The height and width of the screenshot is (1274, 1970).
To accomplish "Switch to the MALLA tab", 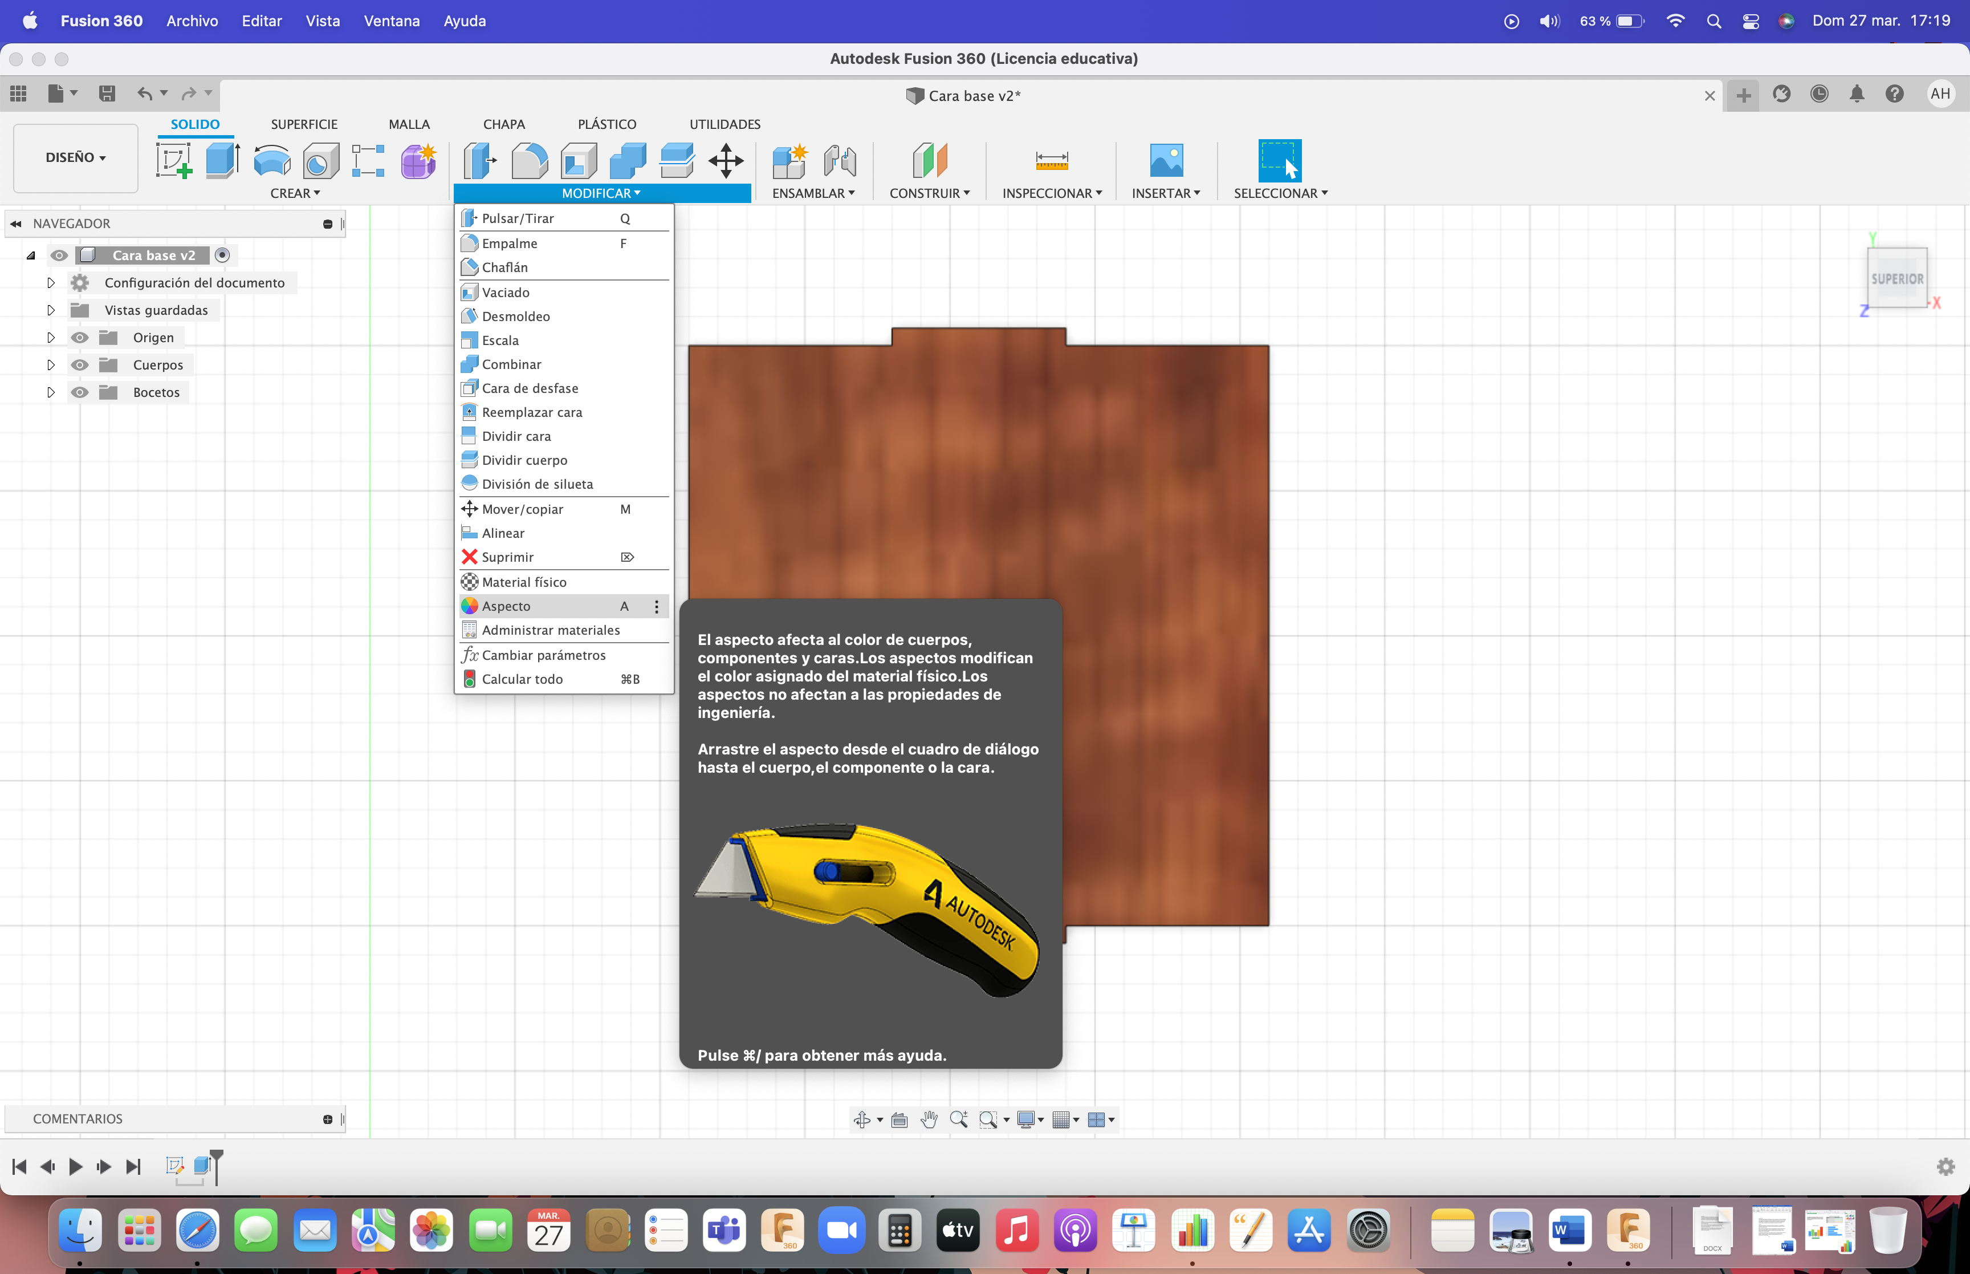I will tap(409, 124).
